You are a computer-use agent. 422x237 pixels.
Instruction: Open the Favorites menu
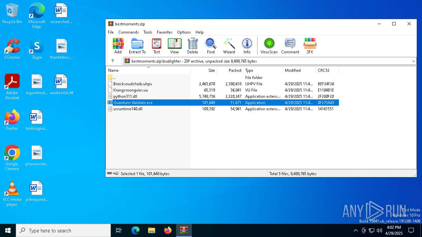(x=165, y=32)
